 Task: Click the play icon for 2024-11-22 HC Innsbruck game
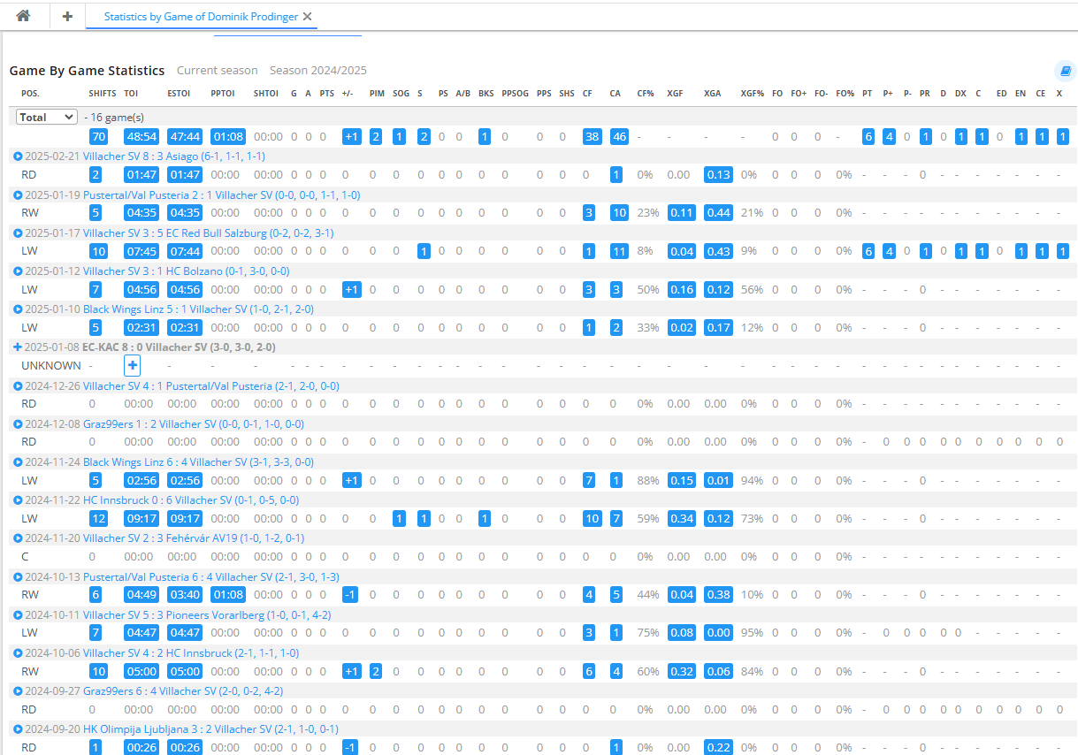(x=18, y=500)
